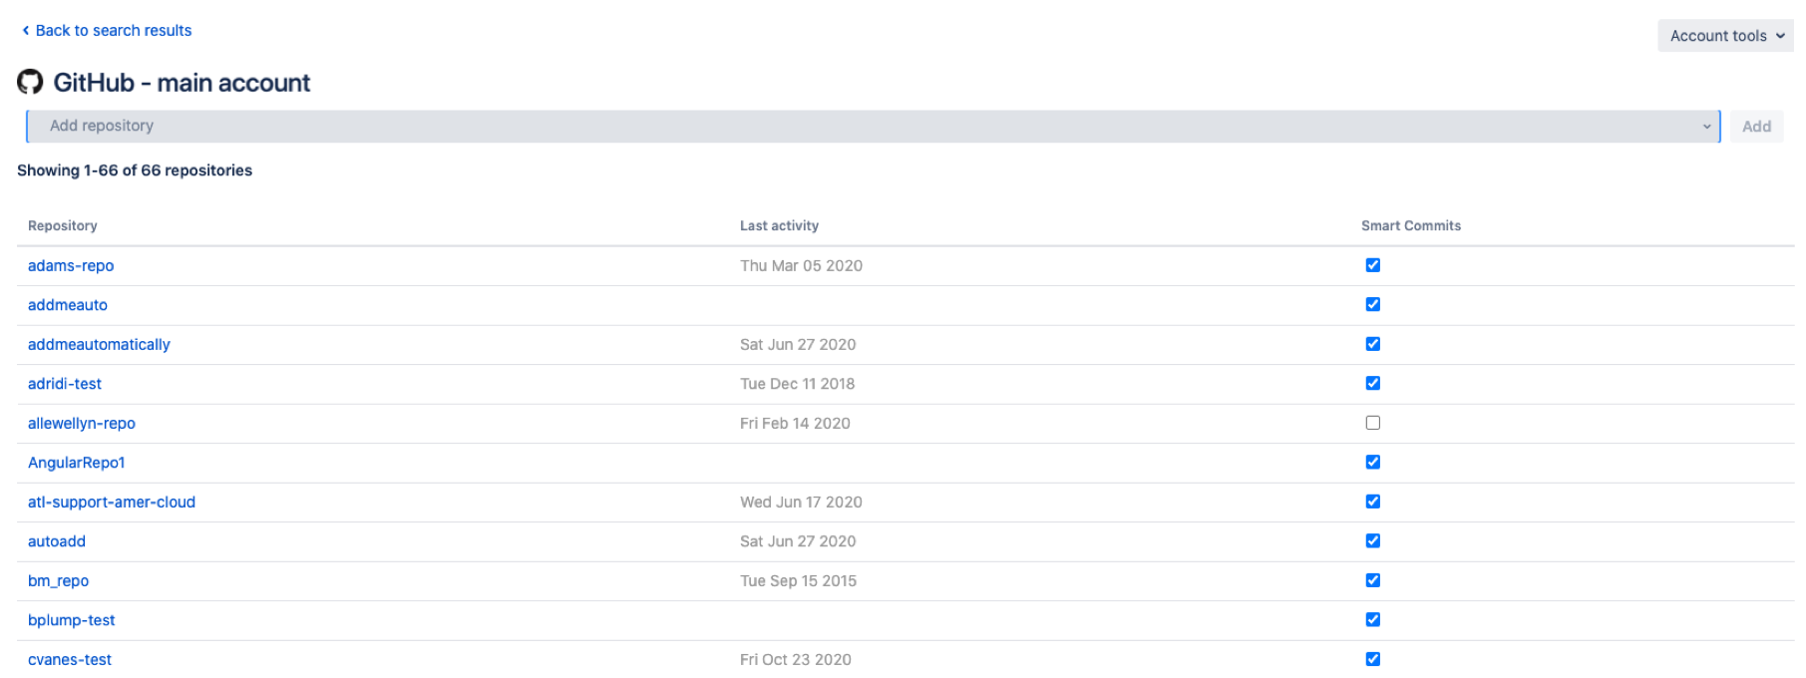Enable Smart Commits for allewellyn-repo
This screenshot has height=678, width=1806.
[1373, 423]
